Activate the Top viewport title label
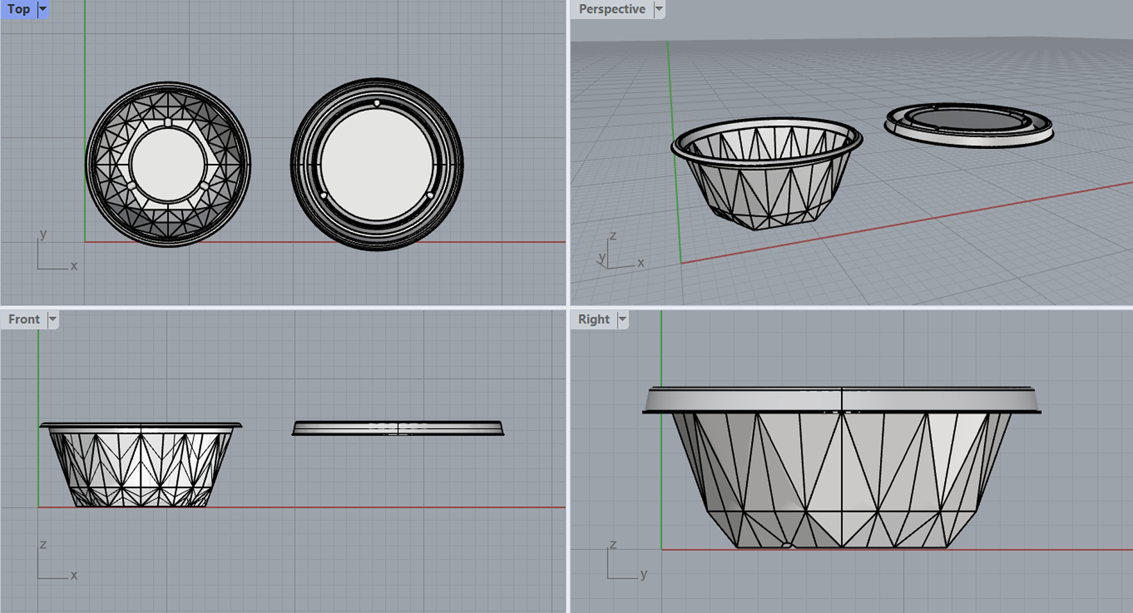 [19, 9]
